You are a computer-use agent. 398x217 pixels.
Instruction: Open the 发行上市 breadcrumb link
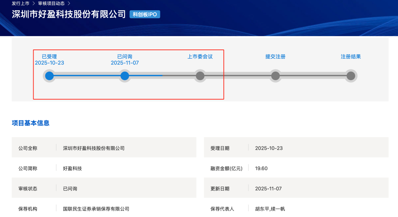click(x=21, y=3)
